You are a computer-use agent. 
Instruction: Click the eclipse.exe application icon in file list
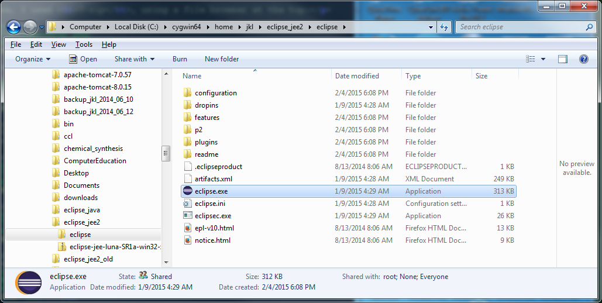pyautogui.click(x=188, y=191)
